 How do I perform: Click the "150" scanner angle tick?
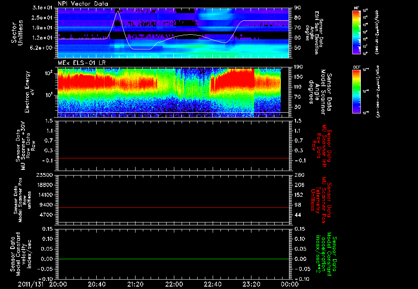(x=299, y=77)
